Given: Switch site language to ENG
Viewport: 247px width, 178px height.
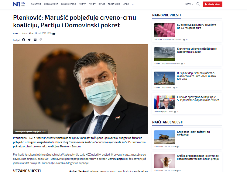Looking at the screenshot, I should point(23,6).
